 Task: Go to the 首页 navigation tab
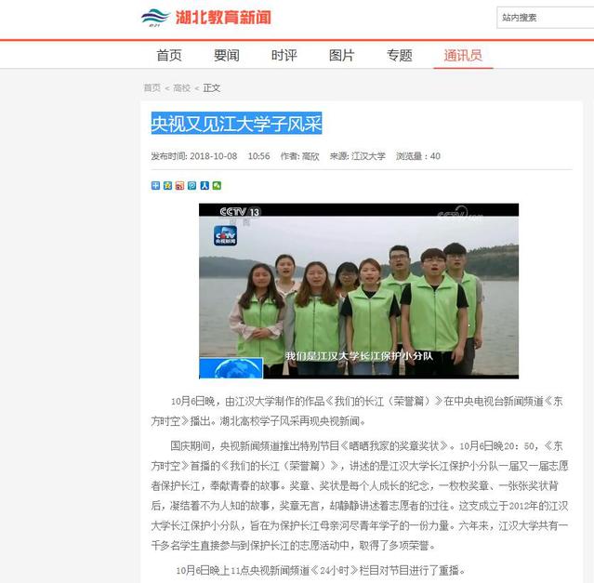click(169, 55)
